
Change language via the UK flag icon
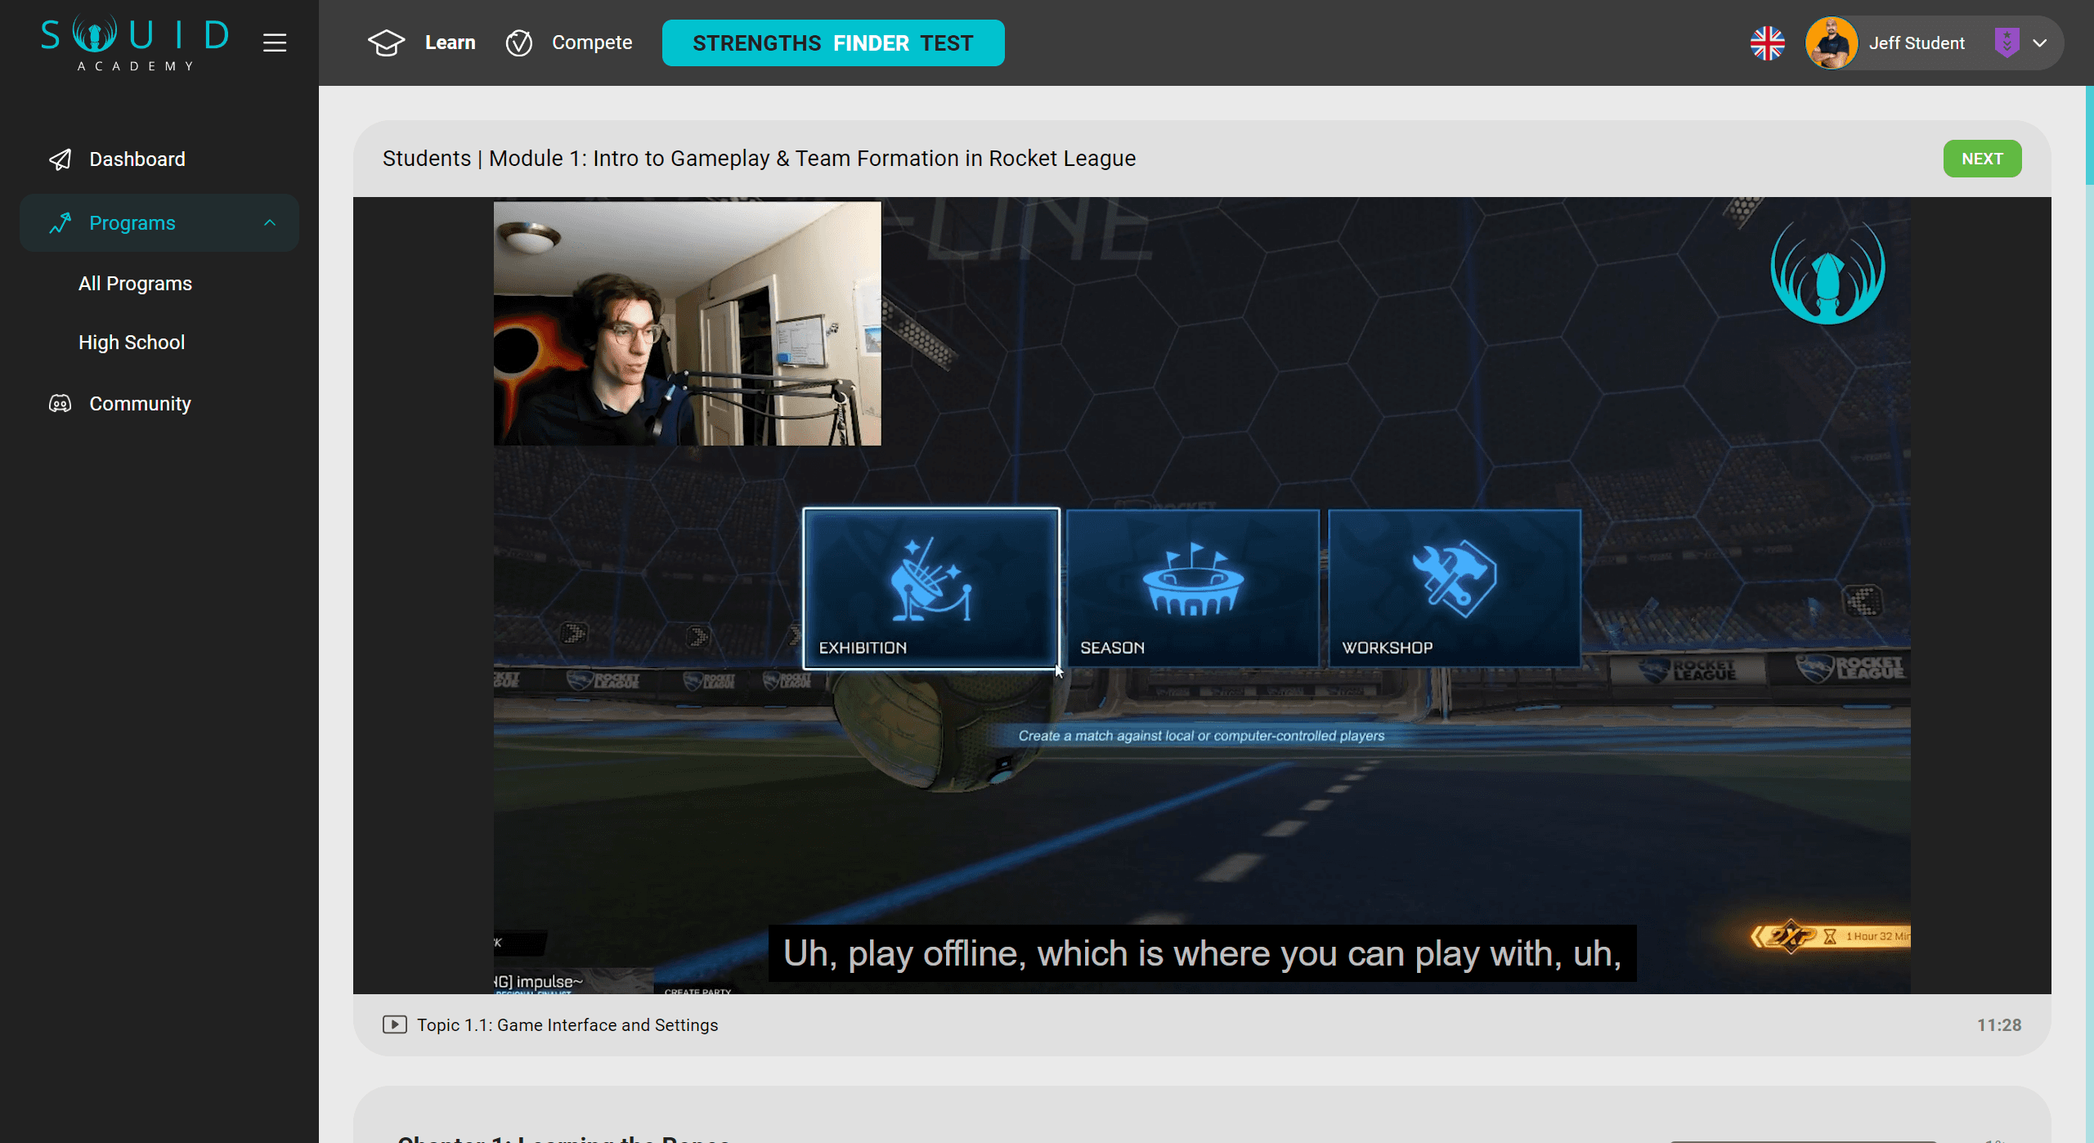(x=1767, y=43)
